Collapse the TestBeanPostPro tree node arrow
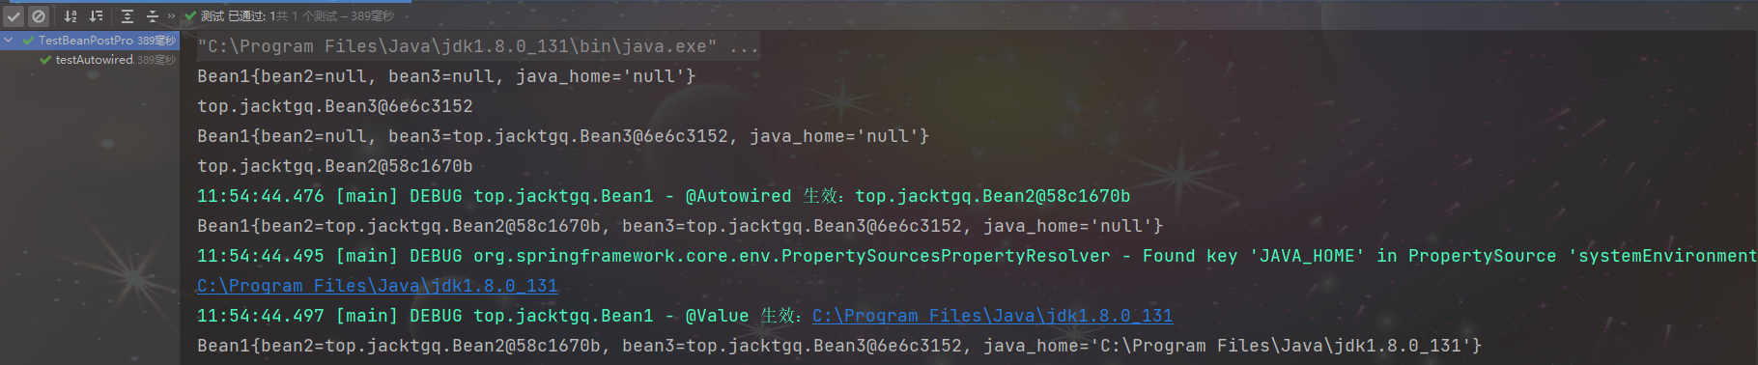 tap(9, 41)
